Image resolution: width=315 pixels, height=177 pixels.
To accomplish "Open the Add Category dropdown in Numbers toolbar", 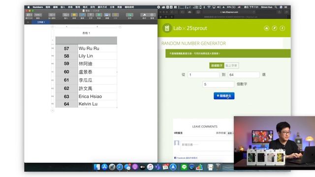I will pos(52,15).
